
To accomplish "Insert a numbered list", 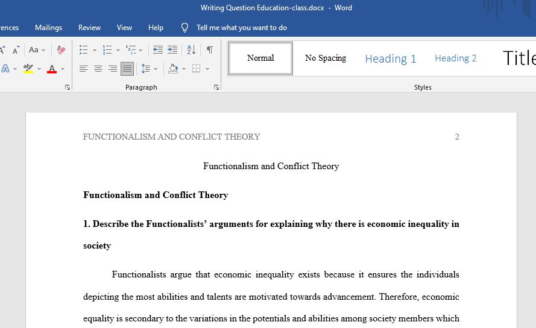I will 107,50.
